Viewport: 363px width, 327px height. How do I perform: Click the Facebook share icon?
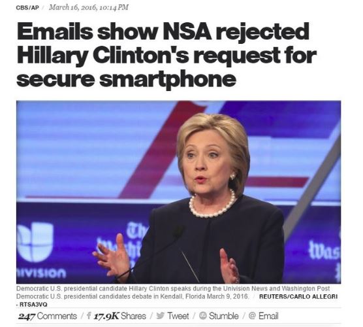tap(89, 316)
